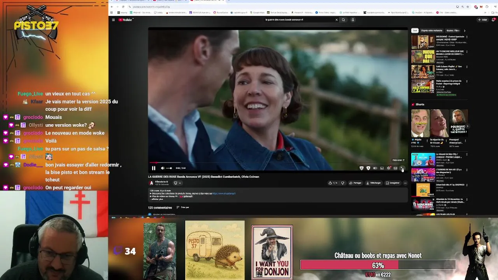498x280 pixels.
Task: Enter fullscreen mode (Plein écran)
Action: pos(402,168)
